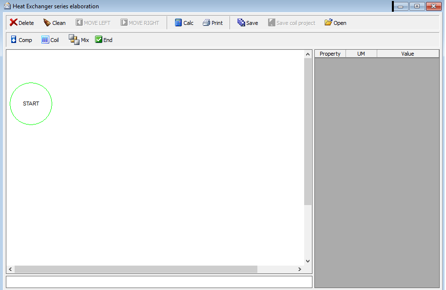446x290 pixels.
Task: Click the vertical scrollbar thumb
Action: pyautogui.click(x=308, y=132)
